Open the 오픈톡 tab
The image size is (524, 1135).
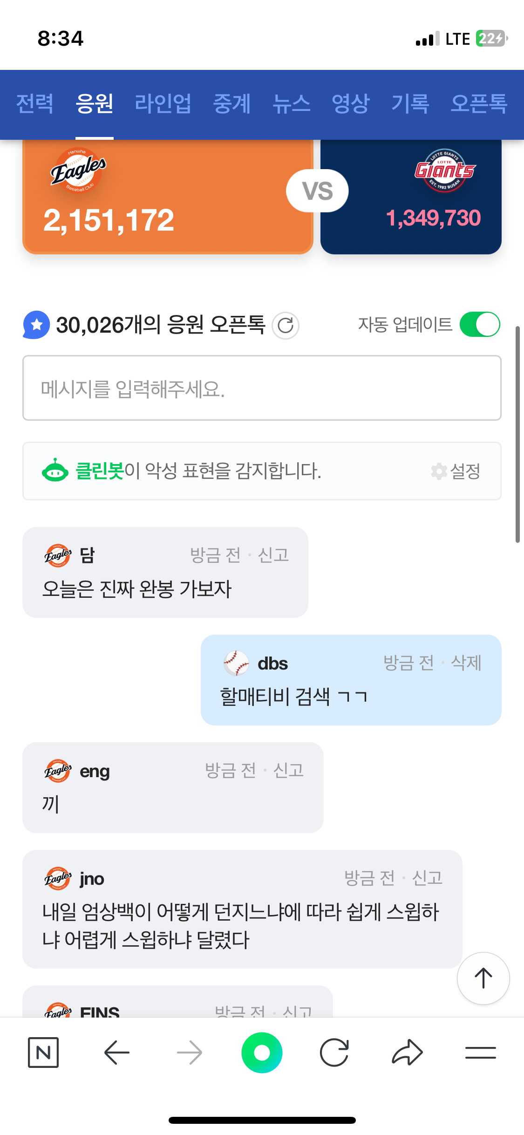[x=478, y=103]
